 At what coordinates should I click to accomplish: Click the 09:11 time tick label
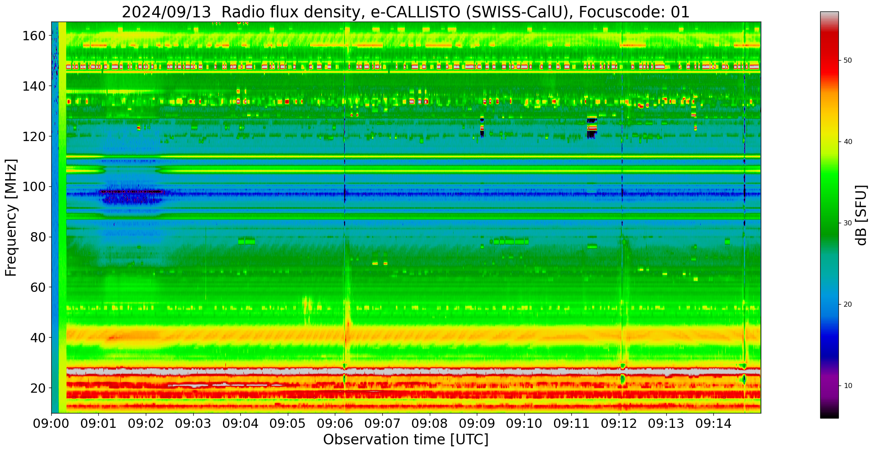point(572,423)
